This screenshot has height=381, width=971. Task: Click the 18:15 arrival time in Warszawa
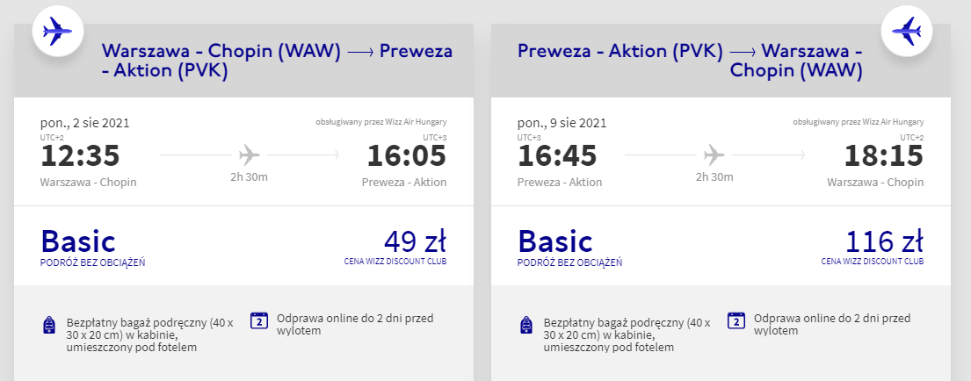(883, 156)
